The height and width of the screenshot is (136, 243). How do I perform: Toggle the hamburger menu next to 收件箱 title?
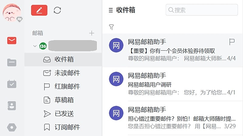point(111,10)
